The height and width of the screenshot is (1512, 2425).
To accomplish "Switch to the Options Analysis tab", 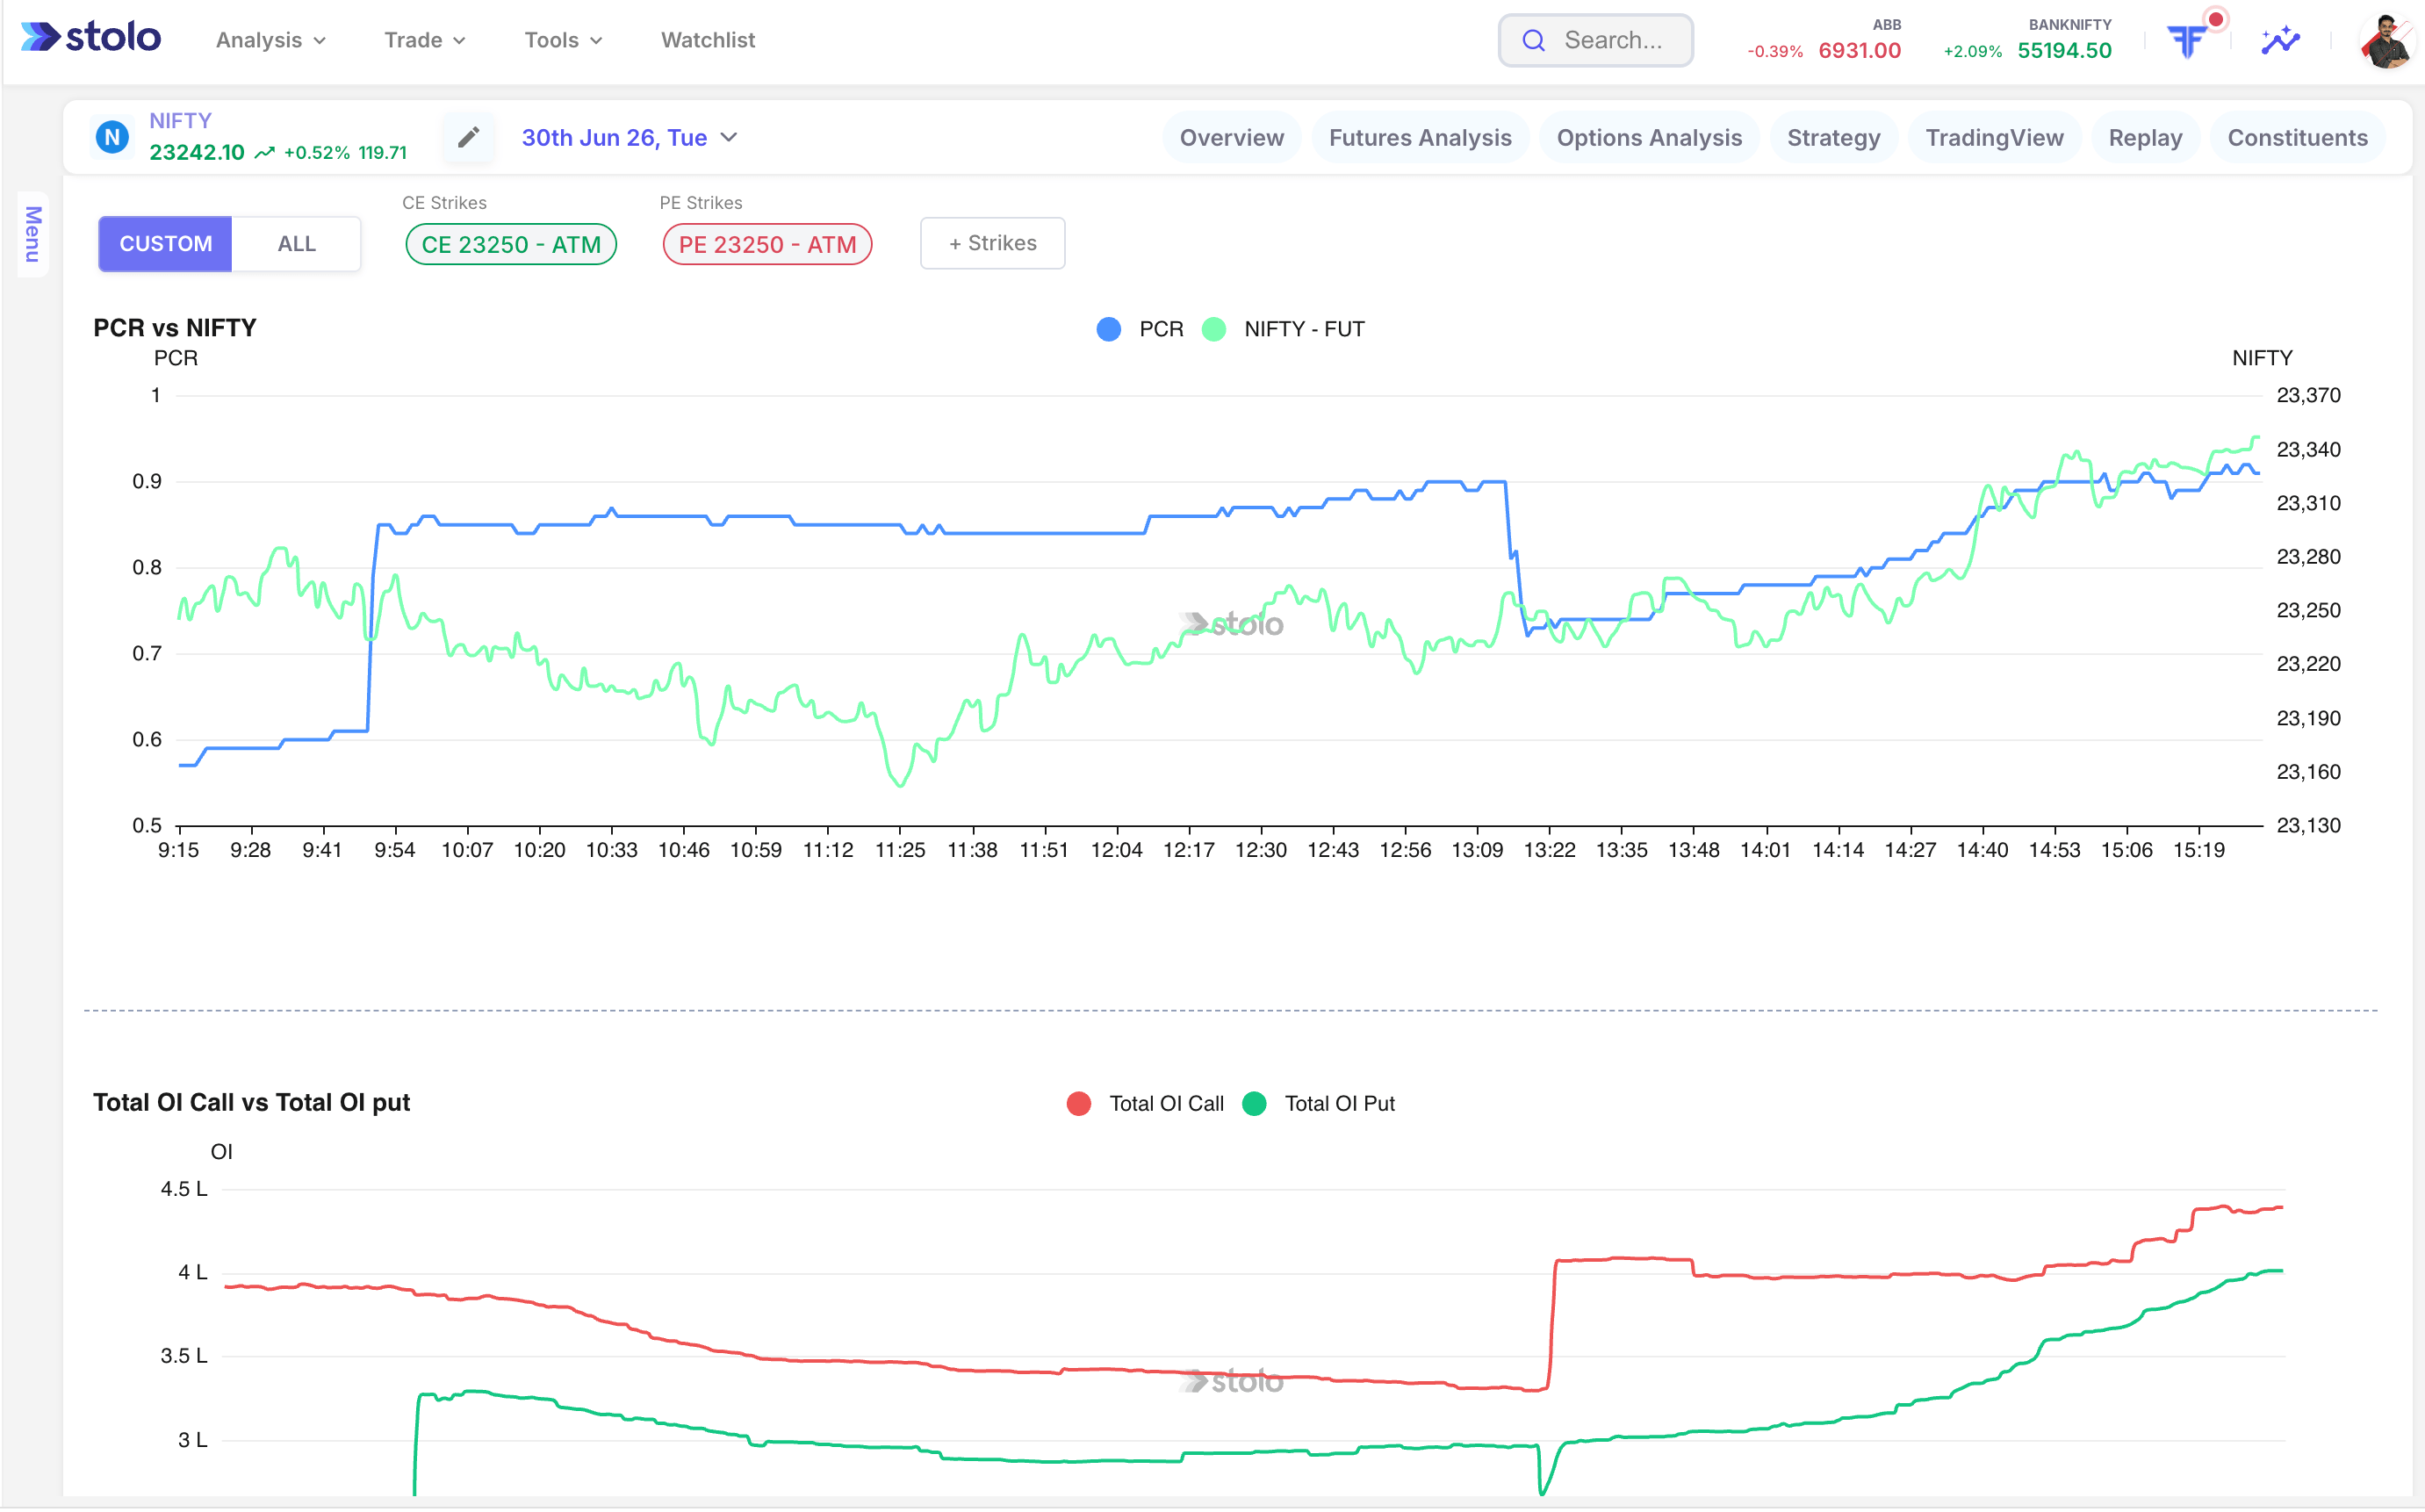I will 1648,138.
